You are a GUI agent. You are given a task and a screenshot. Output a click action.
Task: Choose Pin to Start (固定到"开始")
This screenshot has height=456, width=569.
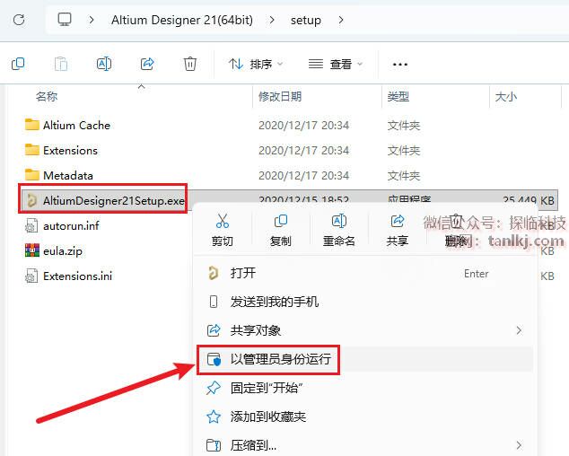364,388
